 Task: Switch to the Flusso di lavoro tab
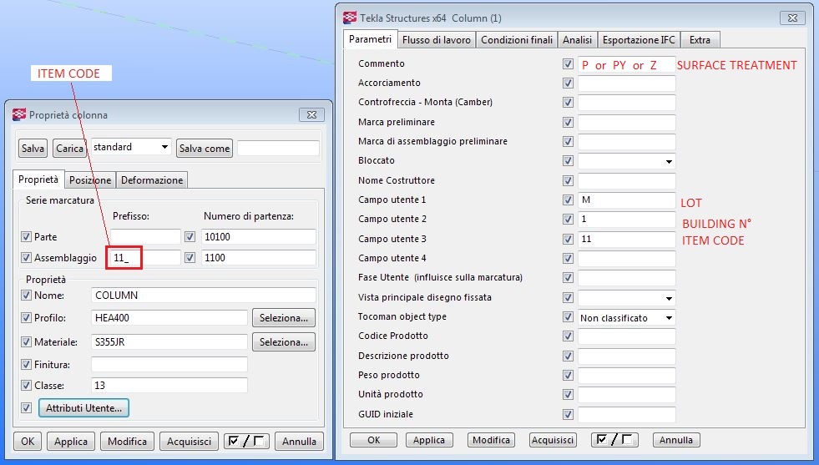click(x=436, y=40)
